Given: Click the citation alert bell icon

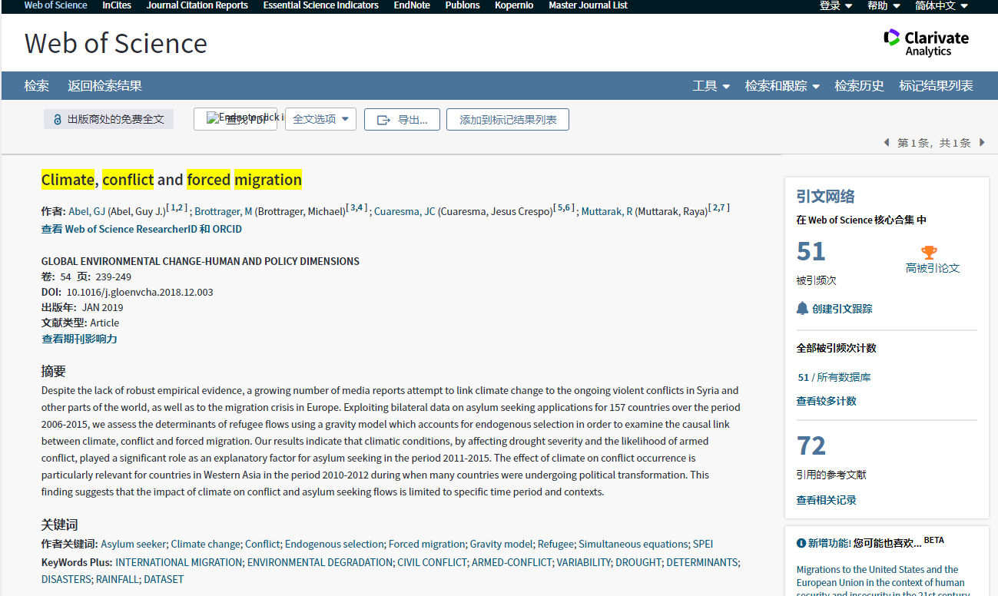Looking at the screenshot, I should coord(802,308).
